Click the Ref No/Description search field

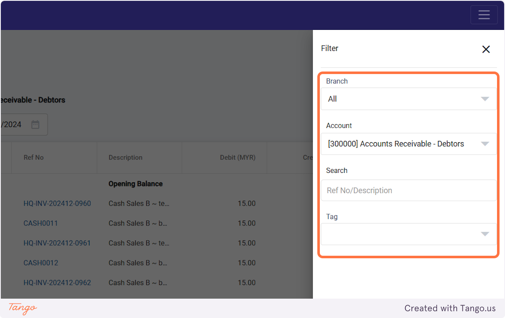(x=409, y=191)
